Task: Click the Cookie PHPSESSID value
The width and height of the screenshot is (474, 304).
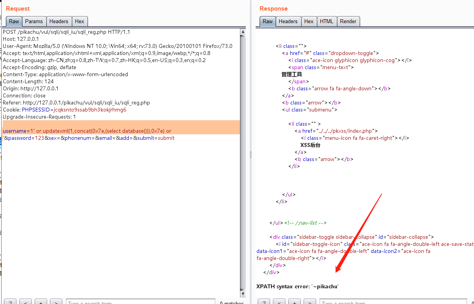Action: coord(90,110)
